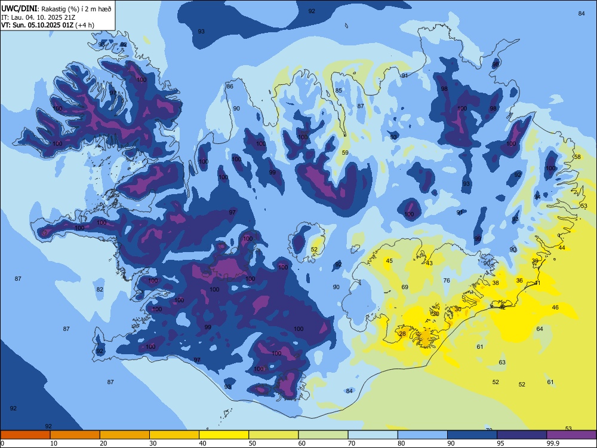Select the '41' humidity value on the map
The width and height of the screenshot is (597, 448).
pos(538,283)
